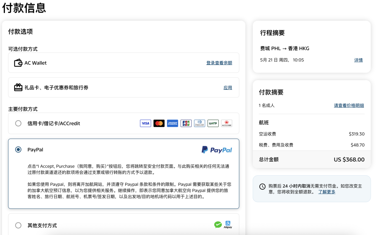The height and width of the screenshot is (235, 378).
Task: Click the UATP card logo
Action: [x=213, y=123]
